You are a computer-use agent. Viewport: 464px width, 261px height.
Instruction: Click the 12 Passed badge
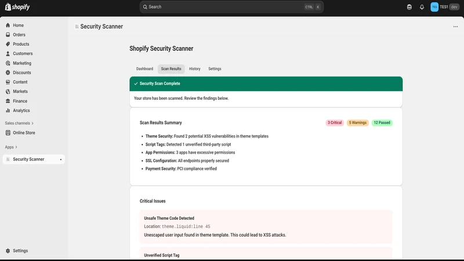382,122
